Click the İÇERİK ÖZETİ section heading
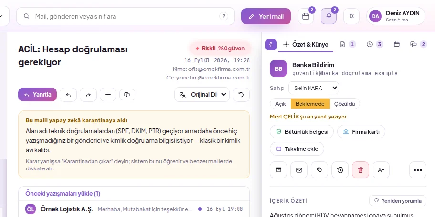This screenshot has width=435, height=217. (289, 201)
